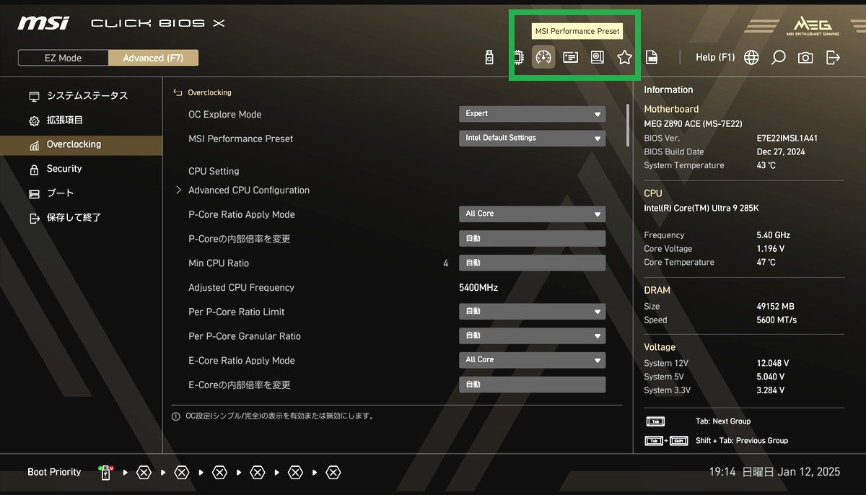Open Help (F1)
Image resolution: width=866 pixels, height=495 pixels.
(715, 57)
